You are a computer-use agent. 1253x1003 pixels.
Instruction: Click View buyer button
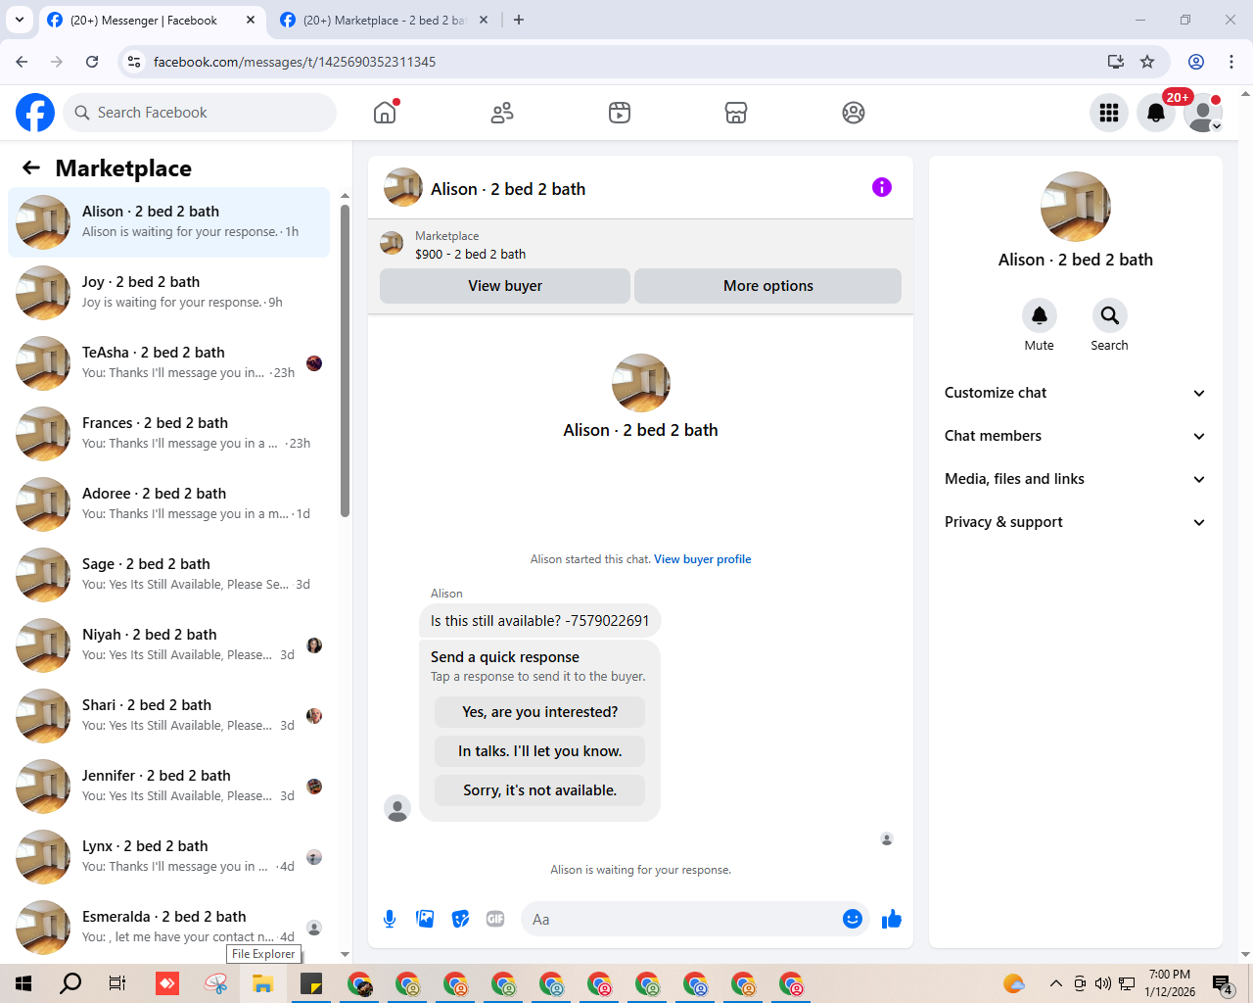pyautogui.click(x=505, y=286)
